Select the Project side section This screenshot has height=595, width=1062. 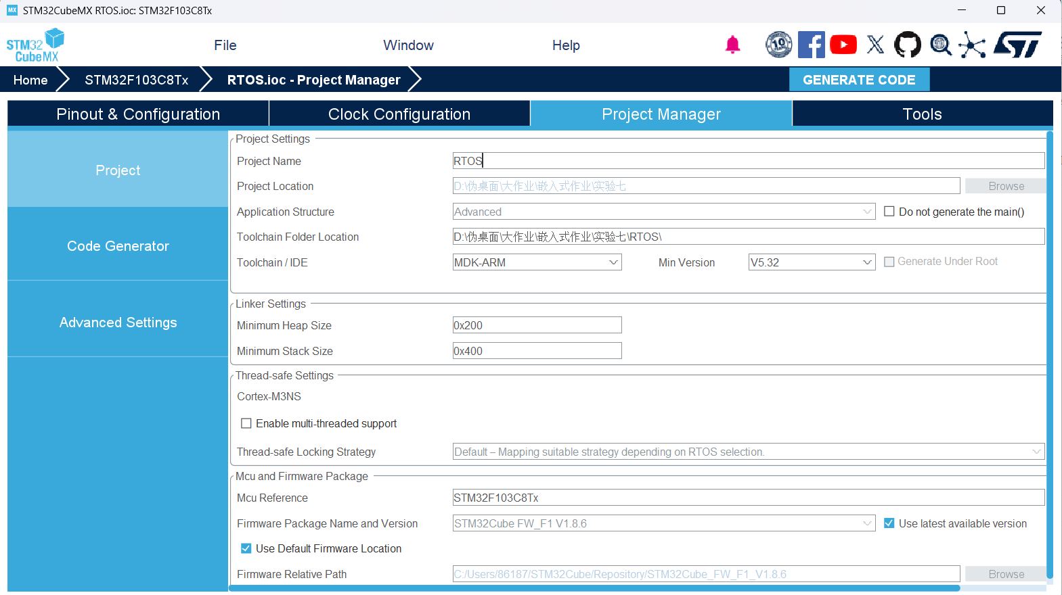(118, 170)
